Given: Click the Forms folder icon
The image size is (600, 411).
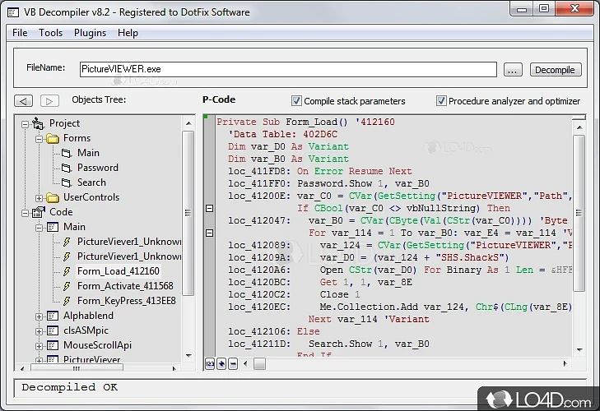Looking at the screenshot, I should point(53,138).
